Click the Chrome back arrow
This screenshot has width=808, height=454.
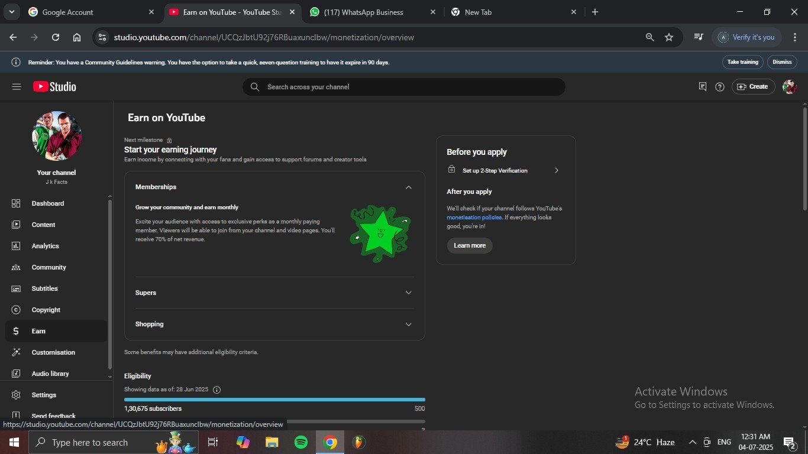point(13,37)
